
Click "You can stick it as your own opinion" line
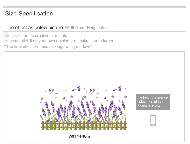pyautogui.click(x=59, y=41)
